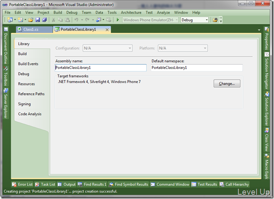This screenshot has height=199, width=274.
Task: Open the Project menu
Action: click(43, 13)
